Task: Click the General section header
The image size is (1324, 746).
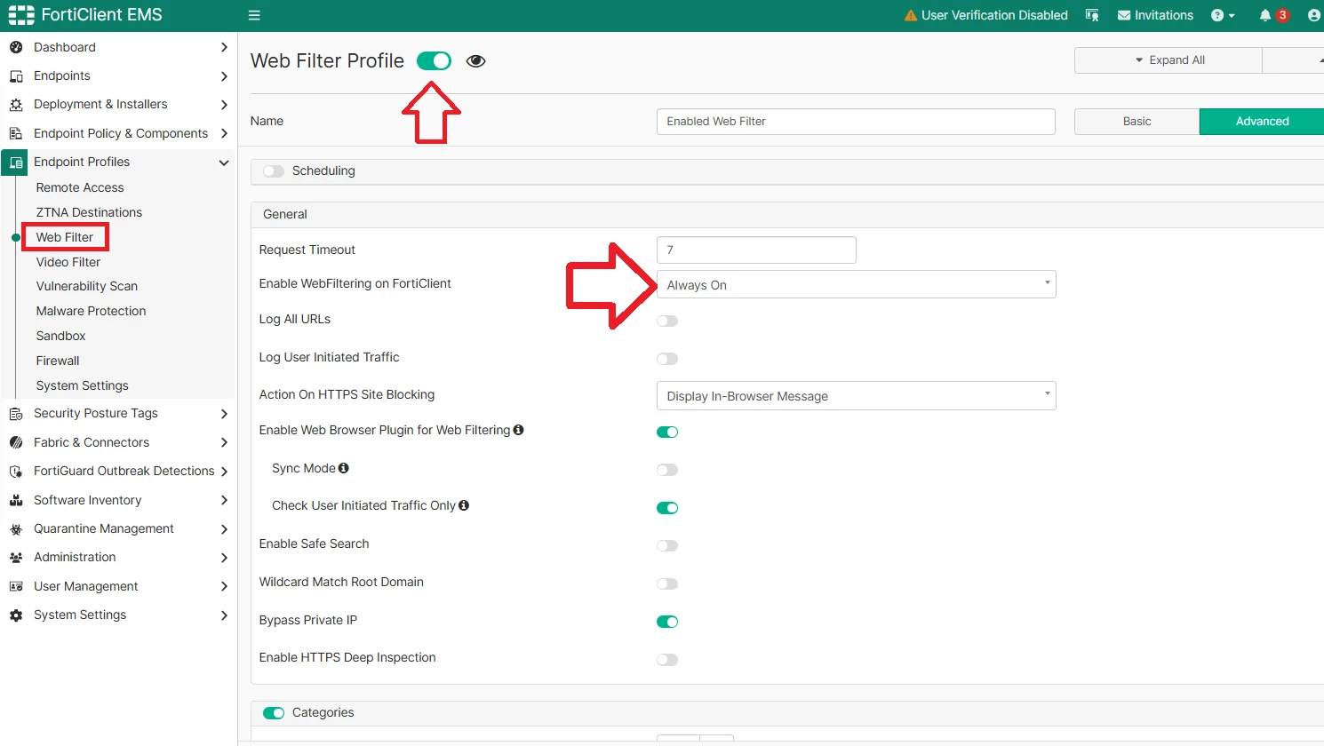Action: point(787,214)
